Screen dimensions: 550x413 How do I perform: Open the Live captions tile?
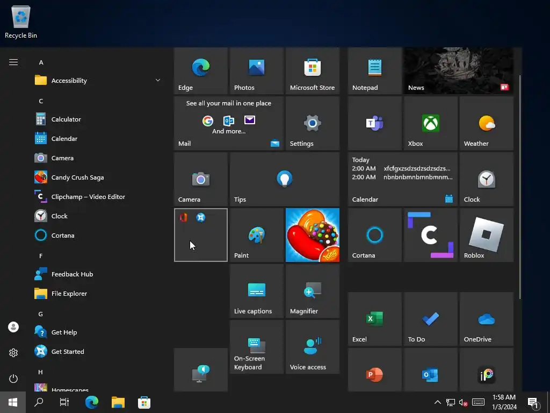[256, 291]
